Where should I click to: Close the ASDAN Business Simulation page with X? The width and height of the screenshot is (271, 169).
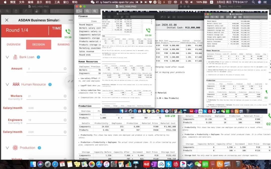[x=7, y=20]
